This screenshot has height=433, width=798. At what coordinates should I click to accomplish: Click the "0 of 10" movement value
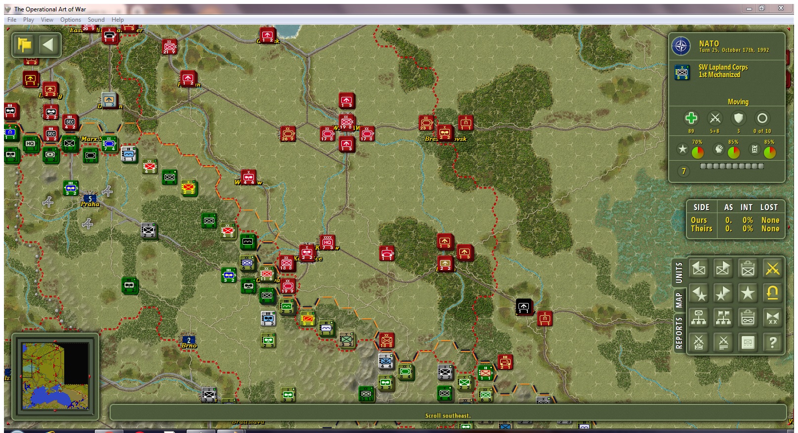coord(762,131)
